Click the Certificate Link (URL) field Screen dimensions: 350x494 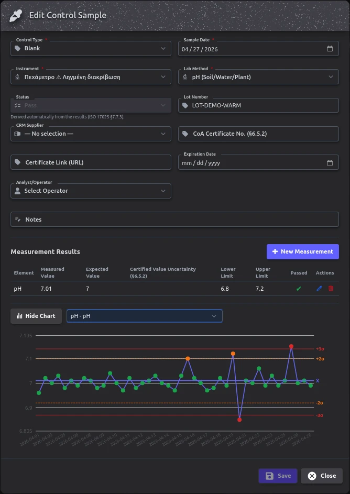click(91, 162)
